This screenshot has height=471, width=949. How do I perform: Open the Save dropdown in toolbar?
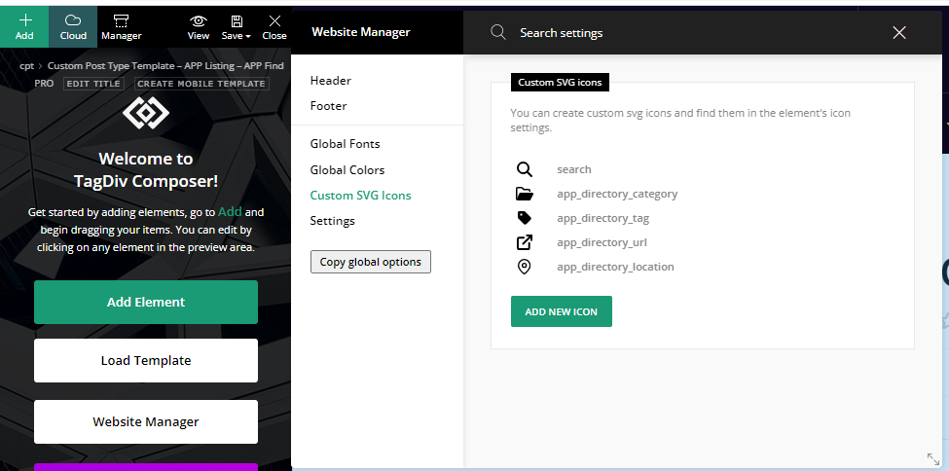tap(237, 26)
